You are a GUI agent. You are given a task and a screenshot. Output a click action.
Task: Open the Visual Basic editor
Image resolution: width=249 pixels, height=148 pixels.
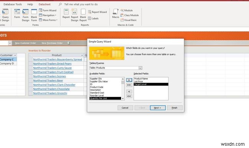128,20
